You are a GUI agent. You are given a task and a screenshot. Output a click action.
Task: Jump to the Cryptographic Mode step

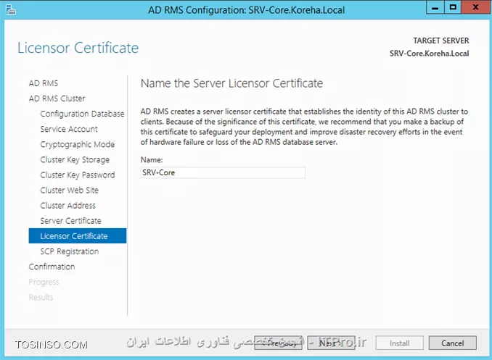(x=77, y=144)
